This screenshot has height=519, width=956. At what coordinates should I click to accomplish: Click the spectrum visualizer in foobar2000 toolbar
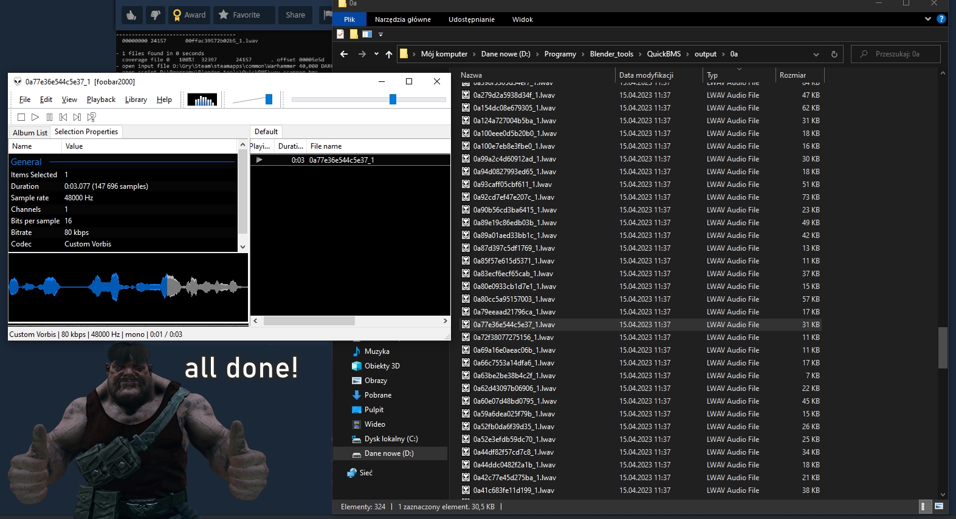click(202, 100)
